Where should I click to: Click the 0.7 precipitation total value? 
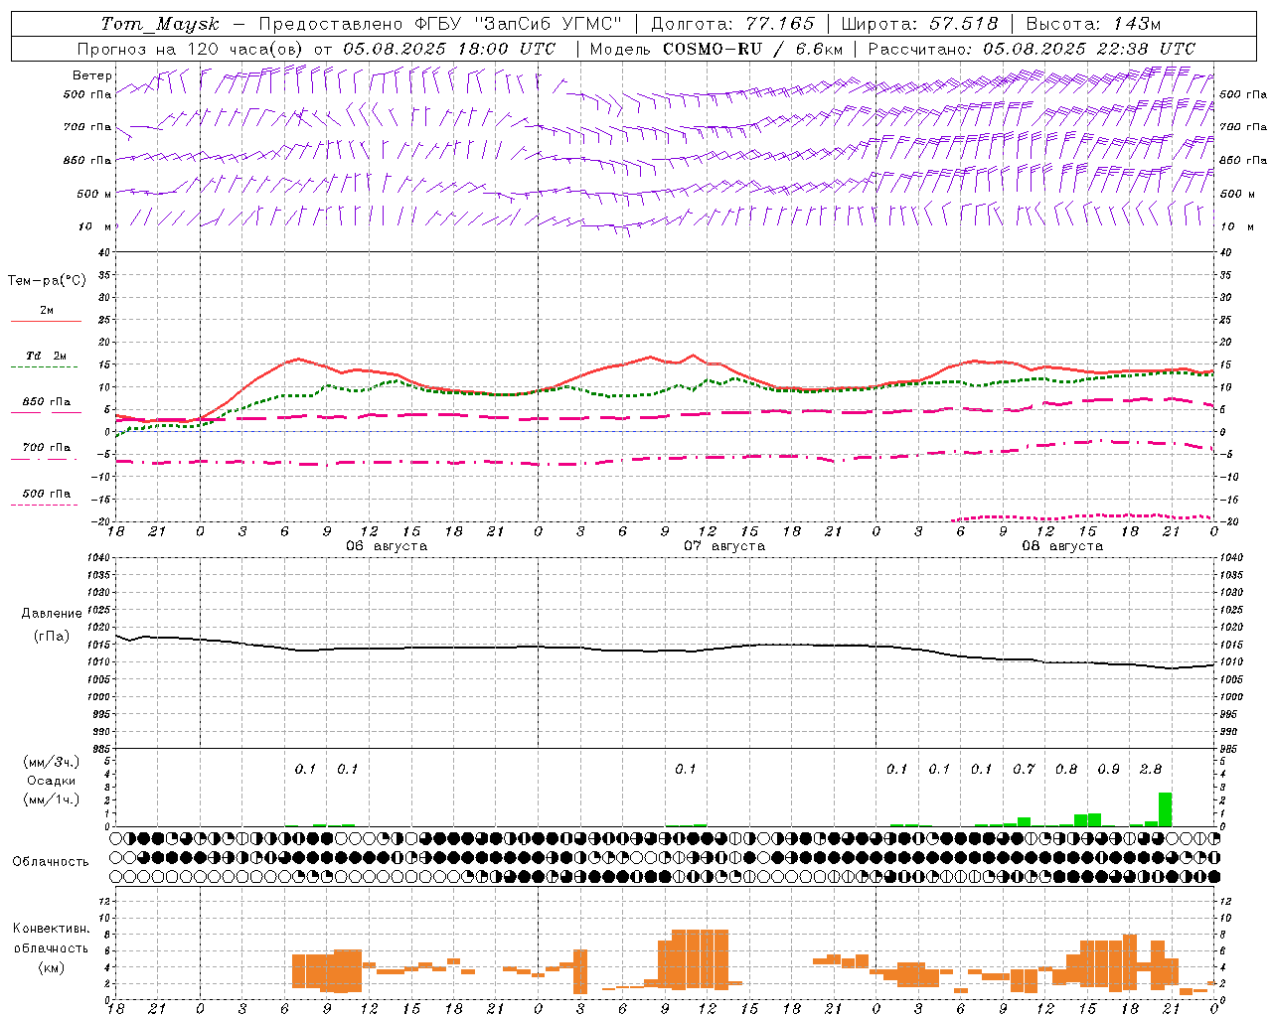tap(1024, 769)
